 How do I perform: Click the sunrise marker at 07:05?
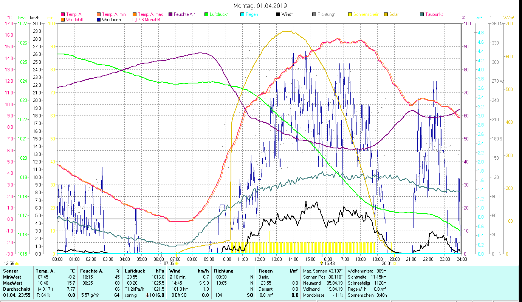coord(177,263)
